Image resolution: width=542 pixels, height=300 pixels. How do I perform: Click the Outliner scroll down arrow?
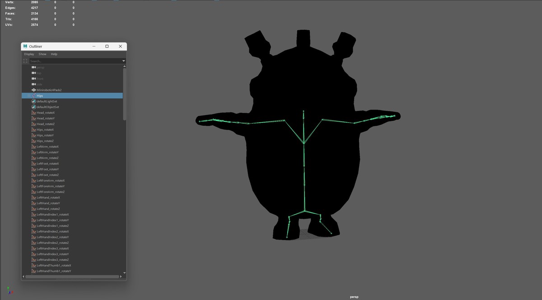tap(125, 273)
